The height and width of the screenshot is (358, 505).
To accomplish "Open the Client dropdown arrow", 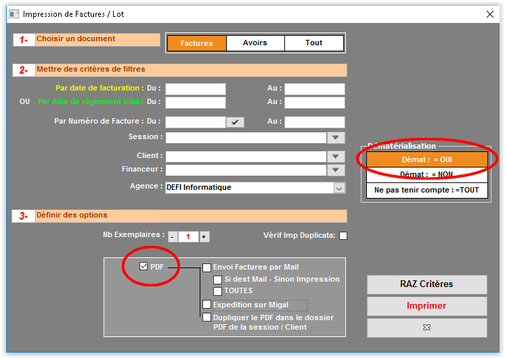I will (x=336, y=157).
